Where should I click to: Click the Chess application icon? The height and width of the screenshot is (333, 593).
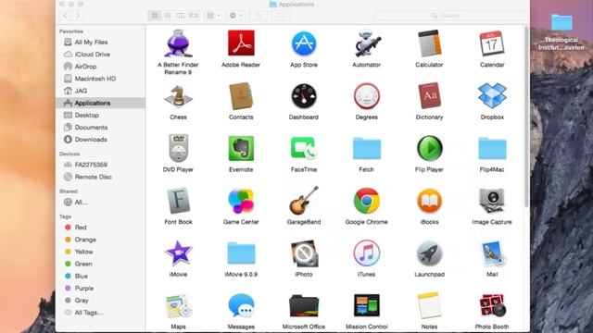178,96
